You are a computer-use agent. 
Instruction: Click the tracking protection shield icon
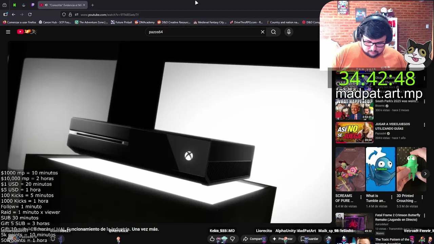point(64,15)
